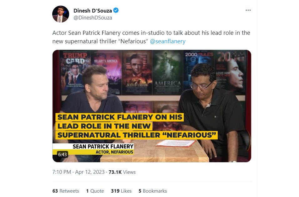Click the Sean Patrick Flanery name banner
299x197 pixels.
point(93,149)
